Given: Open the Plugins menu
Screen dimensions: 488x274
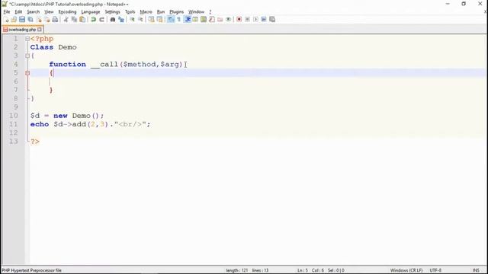Looking at the screenshot, I should click(x=176, y=12).
